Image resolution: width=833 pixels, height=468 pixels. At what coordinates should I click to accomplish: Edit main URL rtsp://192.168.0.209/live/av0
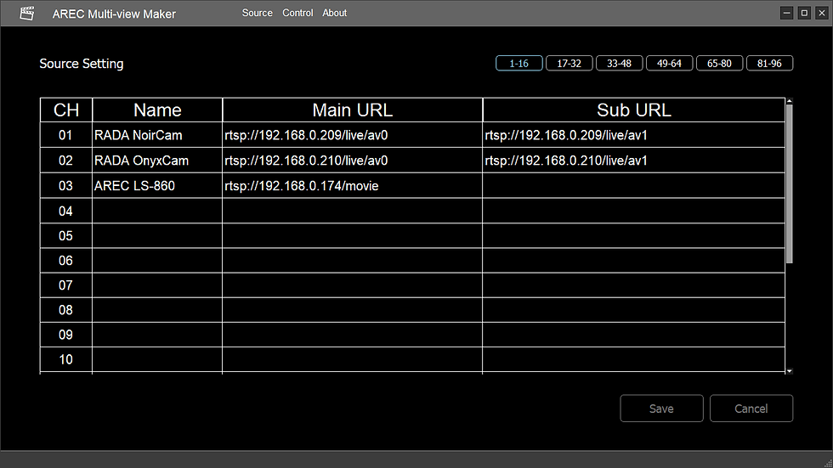click(x=352, y=135)
